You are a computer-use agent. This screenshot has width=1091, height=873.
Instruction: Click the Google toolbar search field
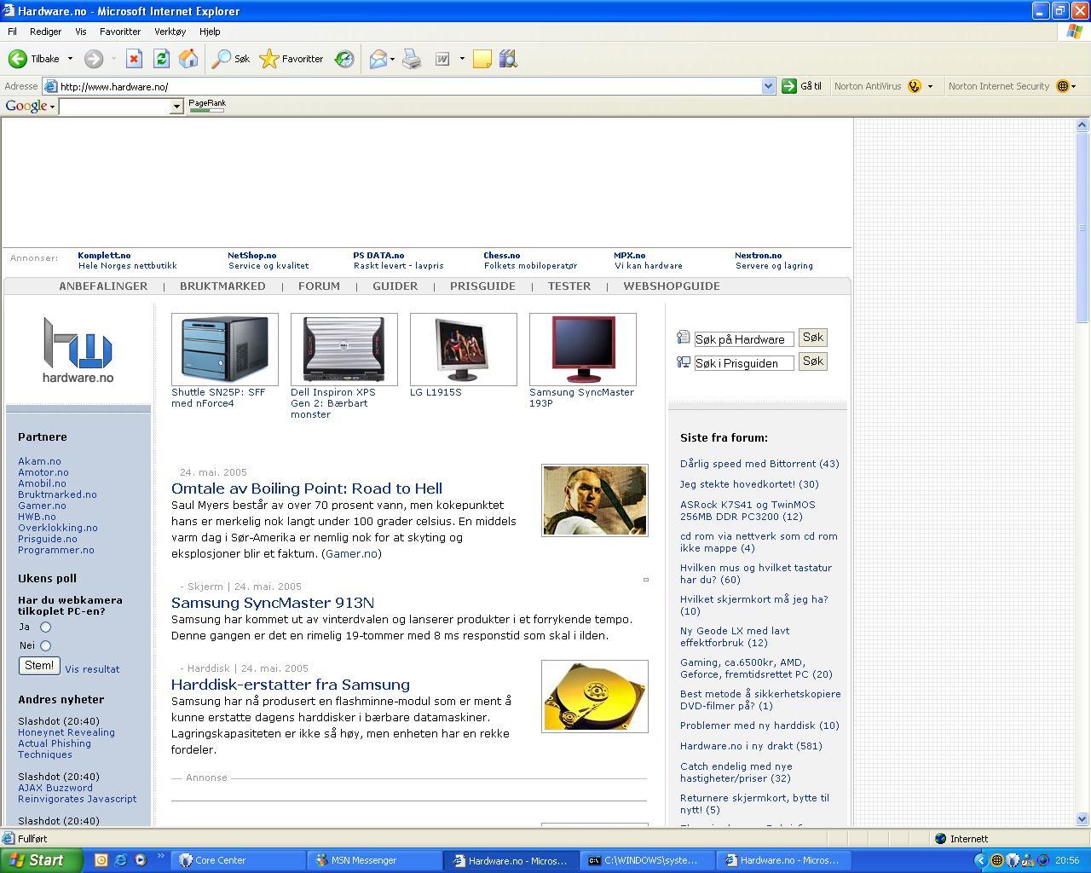(115, 107)
